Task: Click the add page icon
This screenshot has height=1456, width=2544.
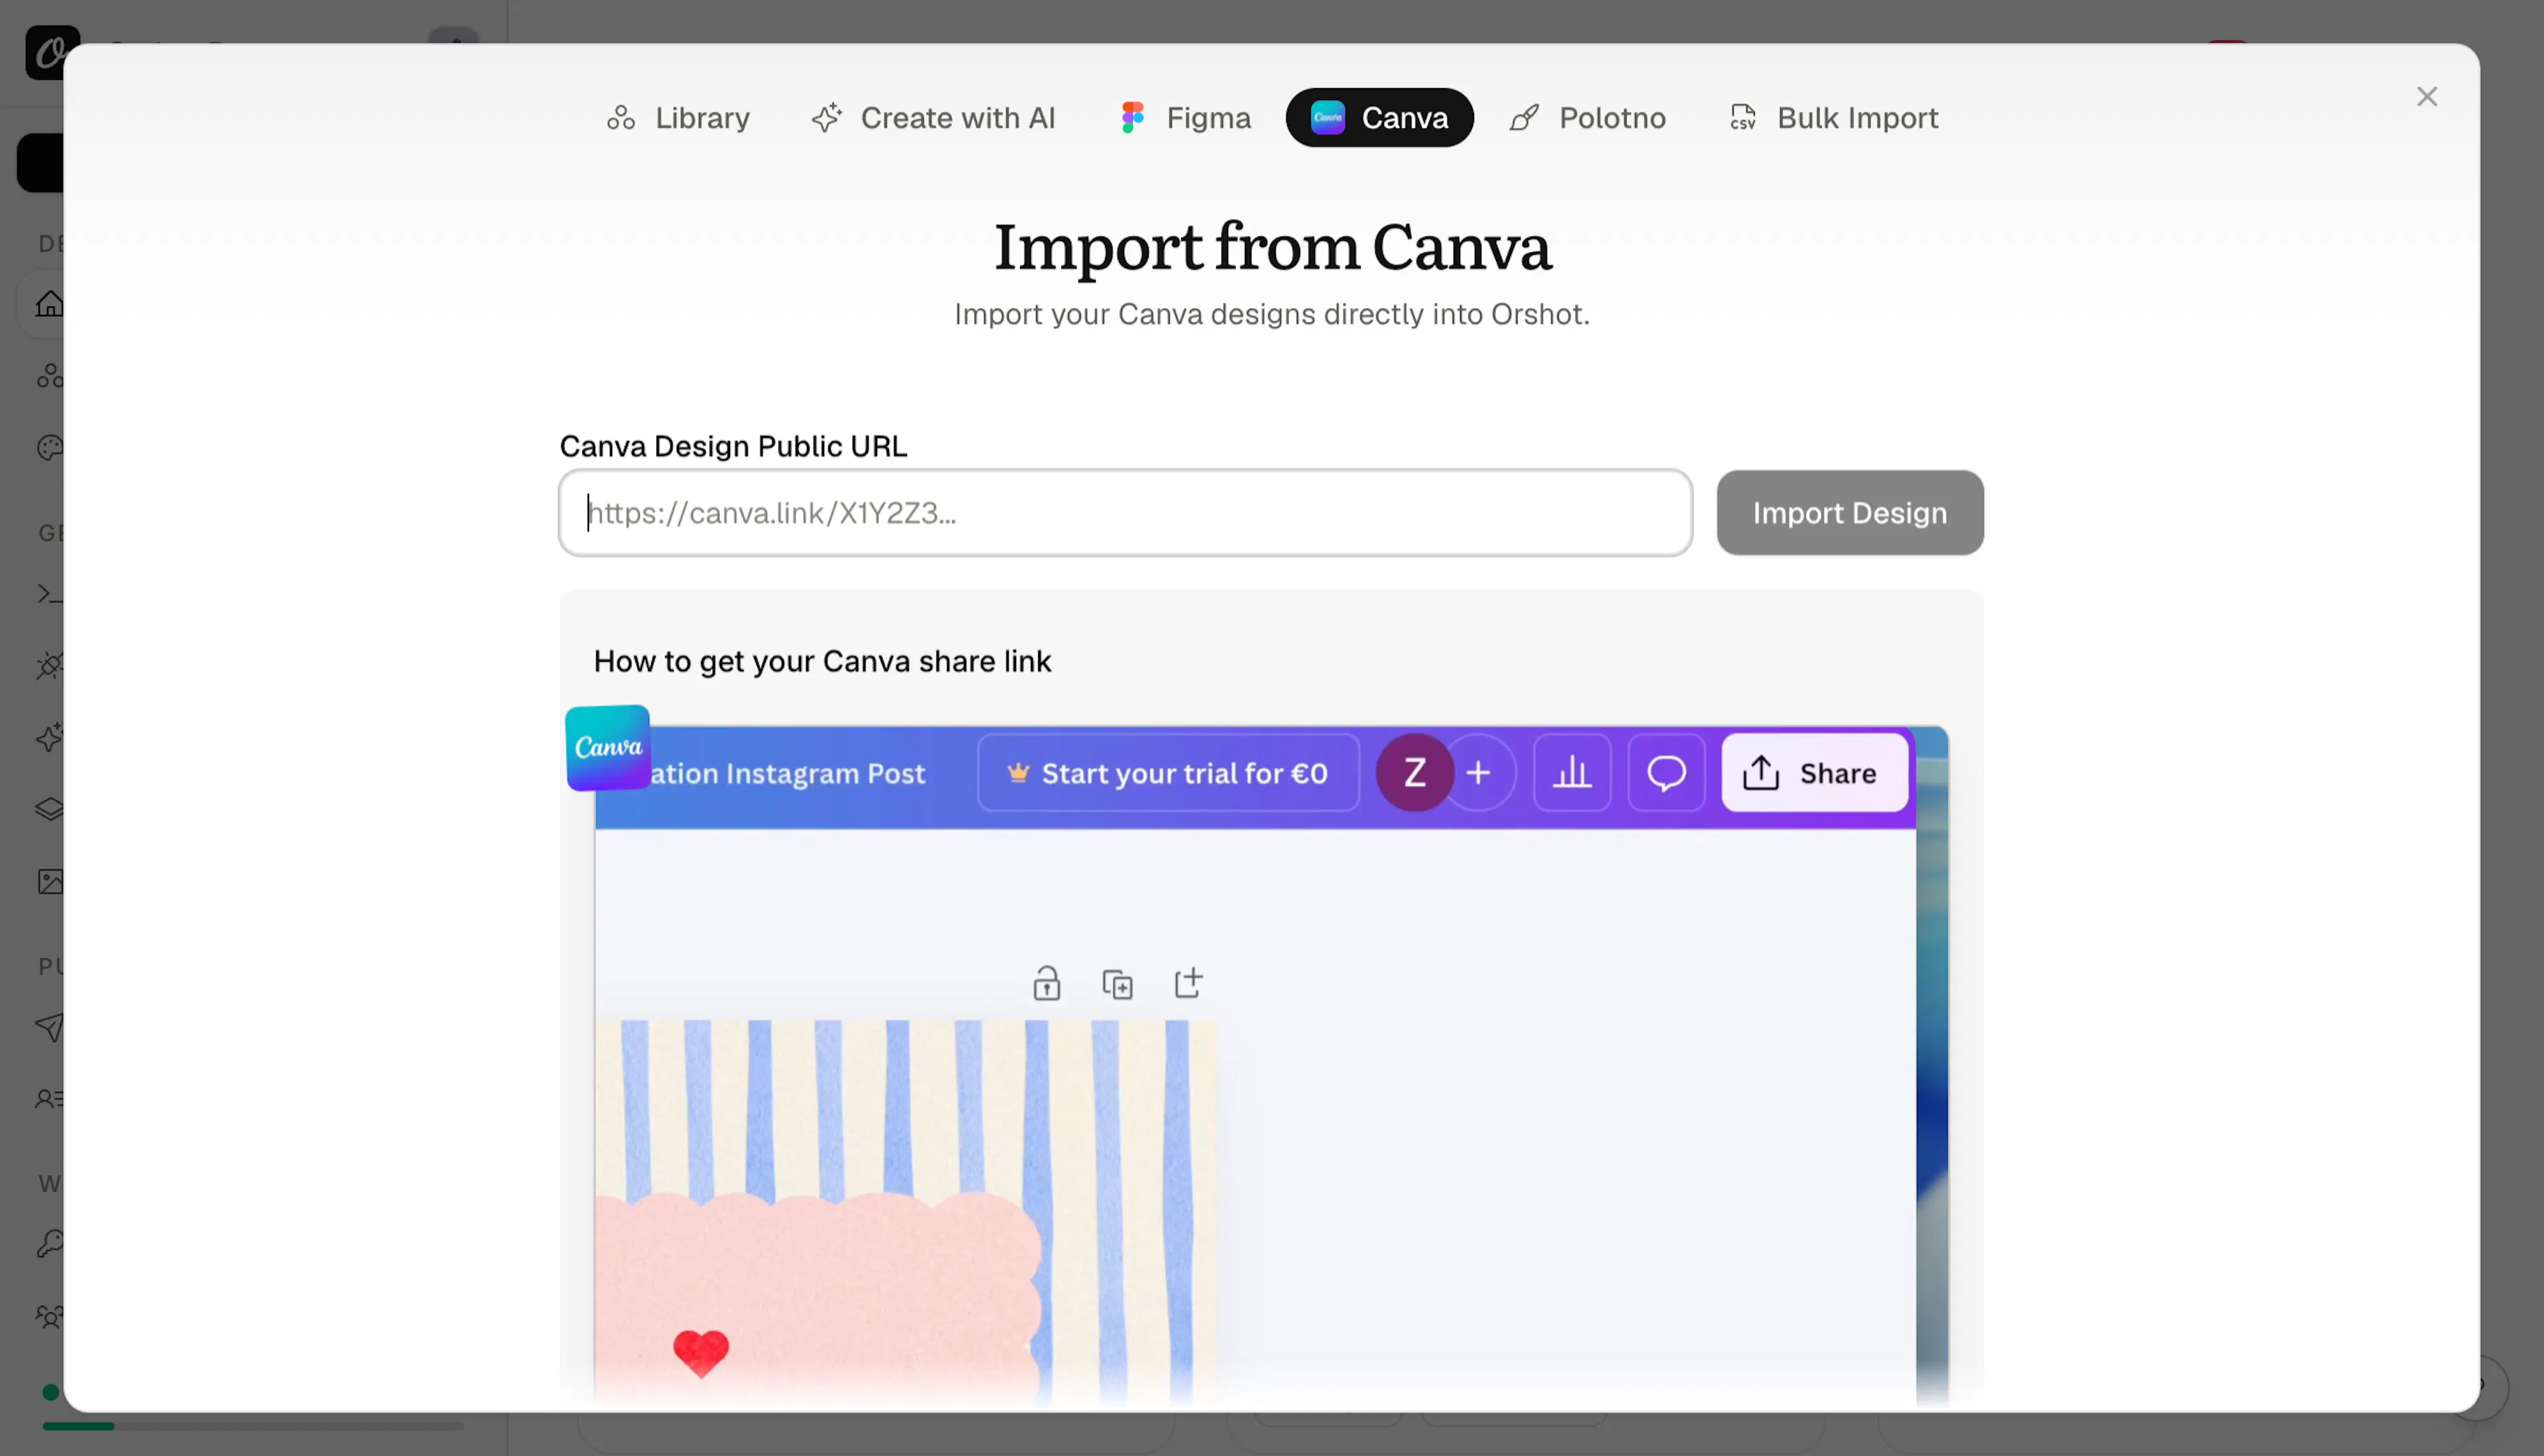Action: click(1188, 983)
